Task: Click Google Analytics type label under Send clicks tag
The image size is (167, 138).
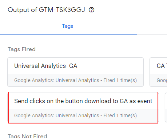Action: 57,115
